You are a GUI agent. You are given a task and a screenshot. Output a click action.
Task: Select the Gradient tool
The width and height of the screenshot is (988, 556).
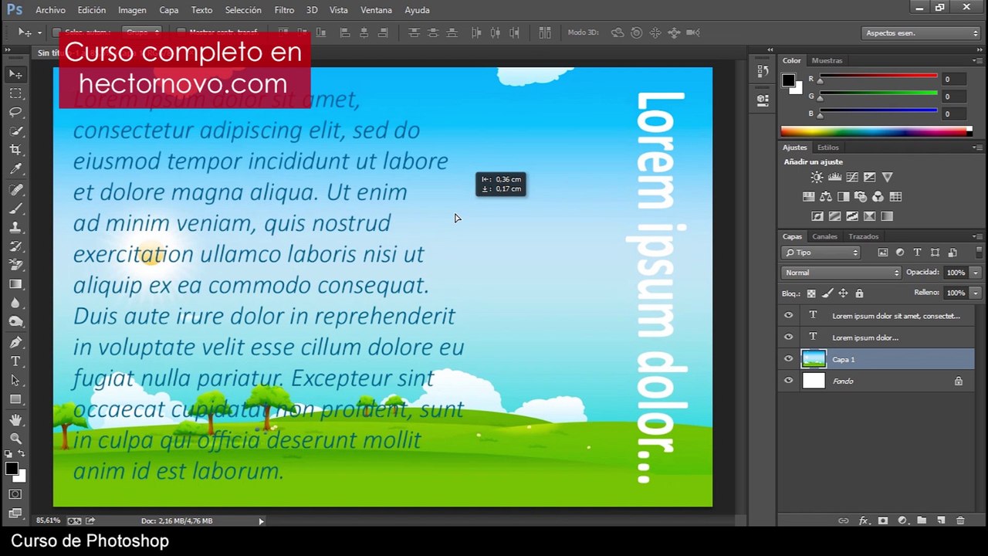coord(15,284)
